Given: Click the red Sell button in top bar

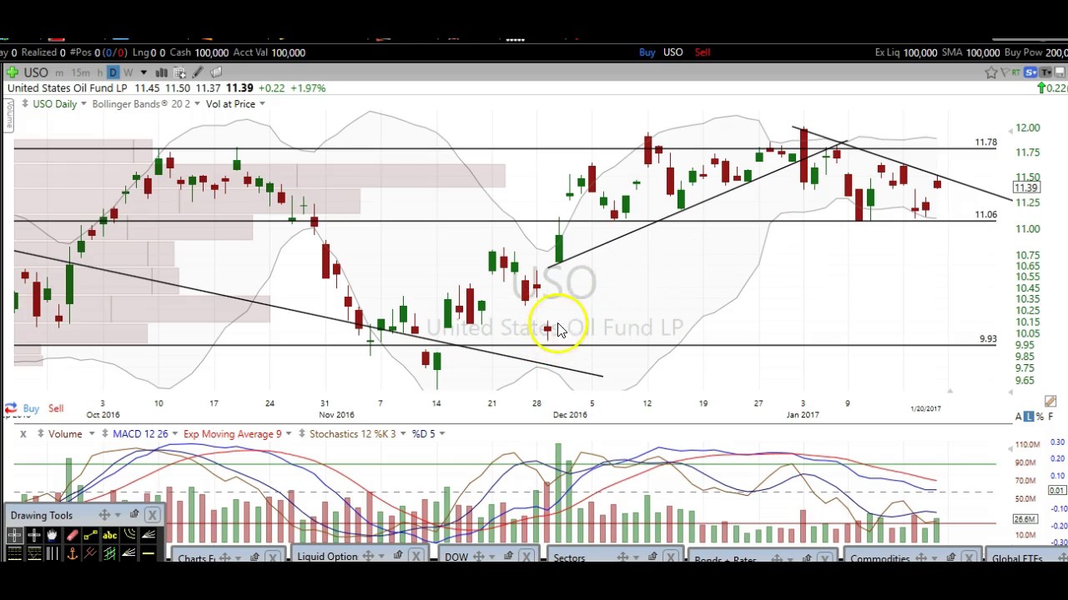Looking at the screenshot, I should click(702, 52).
